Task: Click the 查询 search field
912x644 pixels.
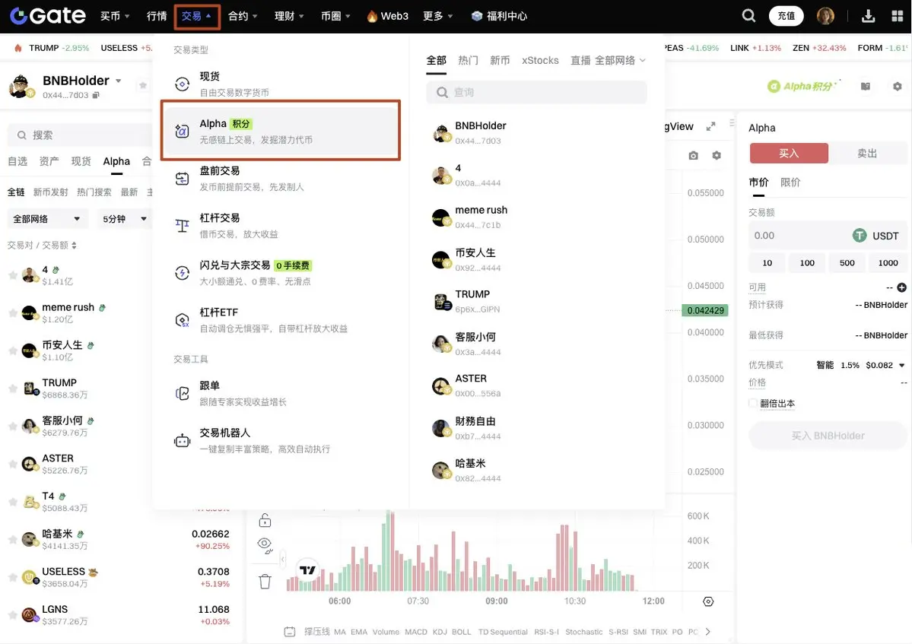Action: click(536, 92)
